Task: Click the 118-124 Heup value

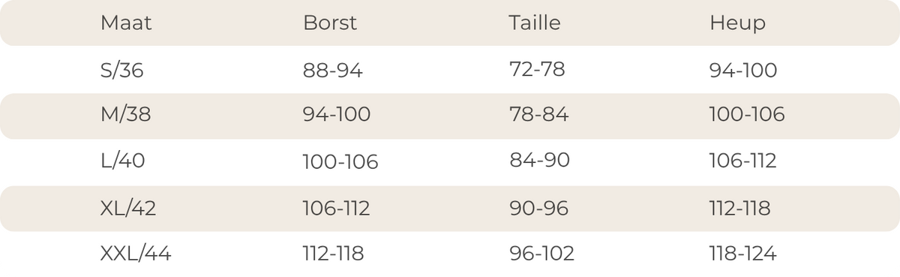Action: tap(743, 254)
